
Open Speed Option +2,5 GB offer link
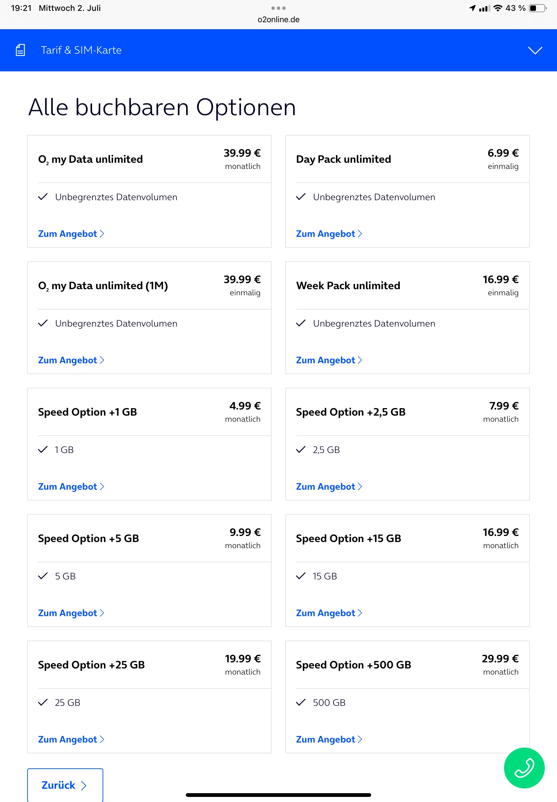[329, 486]
